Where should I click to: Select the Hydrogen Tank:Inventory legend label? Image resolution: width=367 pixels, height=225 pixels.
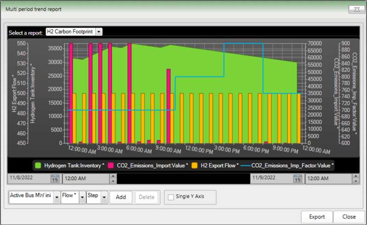click(x=74, y=165)
